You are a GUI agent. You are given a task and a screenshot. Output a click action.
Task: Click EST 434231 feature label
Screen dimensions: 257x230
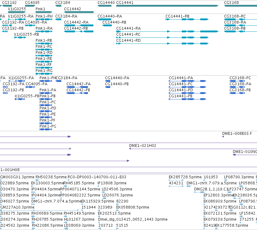point(176,183)
